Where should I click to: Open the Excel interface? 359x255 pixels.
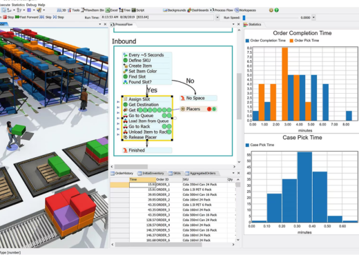pyautogui.click(x=112, y=10)
